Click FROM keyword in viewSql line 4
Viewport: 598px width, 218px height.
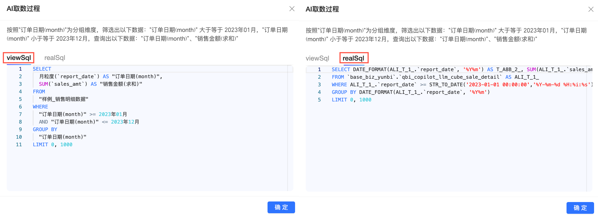39,92
